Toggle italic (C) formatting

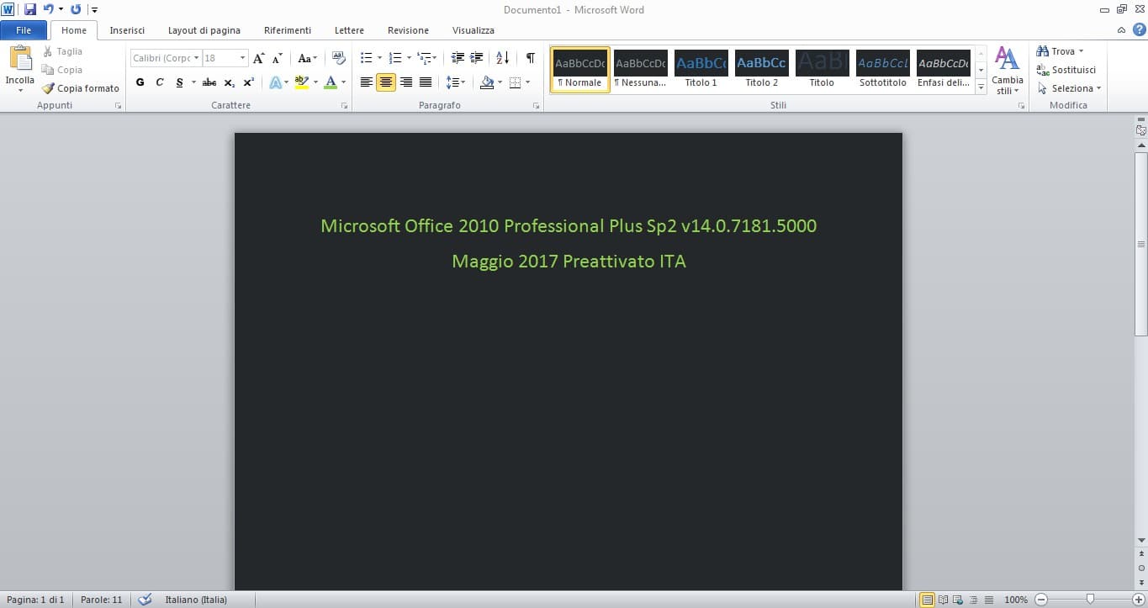(159, 82)
